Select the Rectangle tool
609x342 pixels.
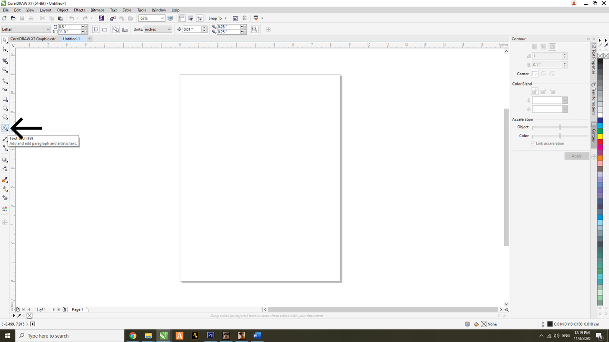(5, 99)
